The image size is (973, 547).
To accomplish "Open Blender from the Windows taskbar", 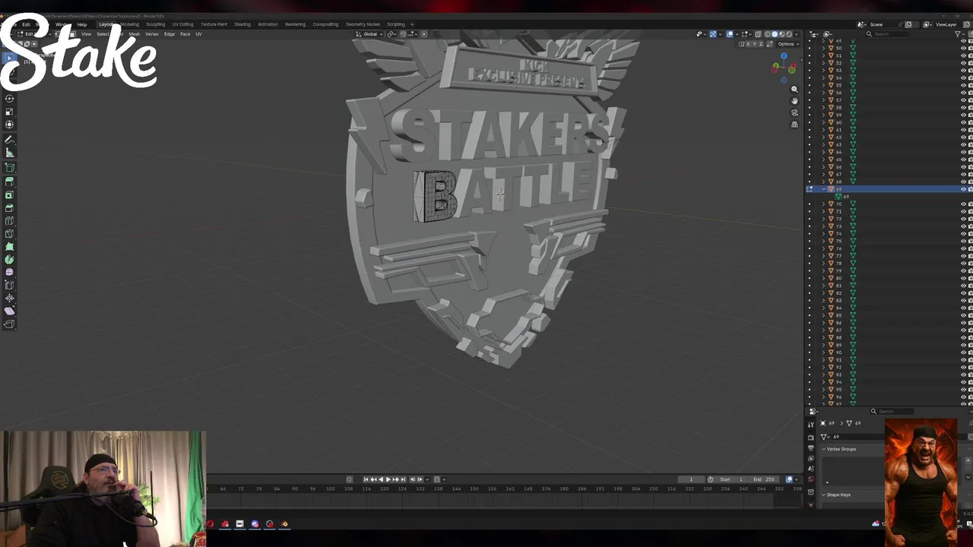I will click(x=284, y=523).
